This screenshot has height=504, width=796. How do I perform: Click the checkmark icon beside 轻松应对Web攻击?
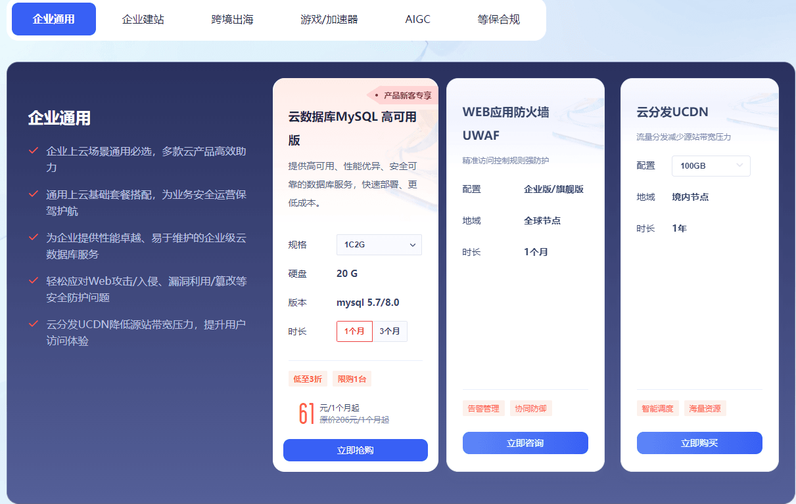point(33,281)
